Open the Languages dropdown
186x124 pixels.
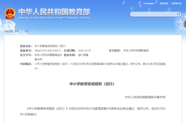click(150, 3)
